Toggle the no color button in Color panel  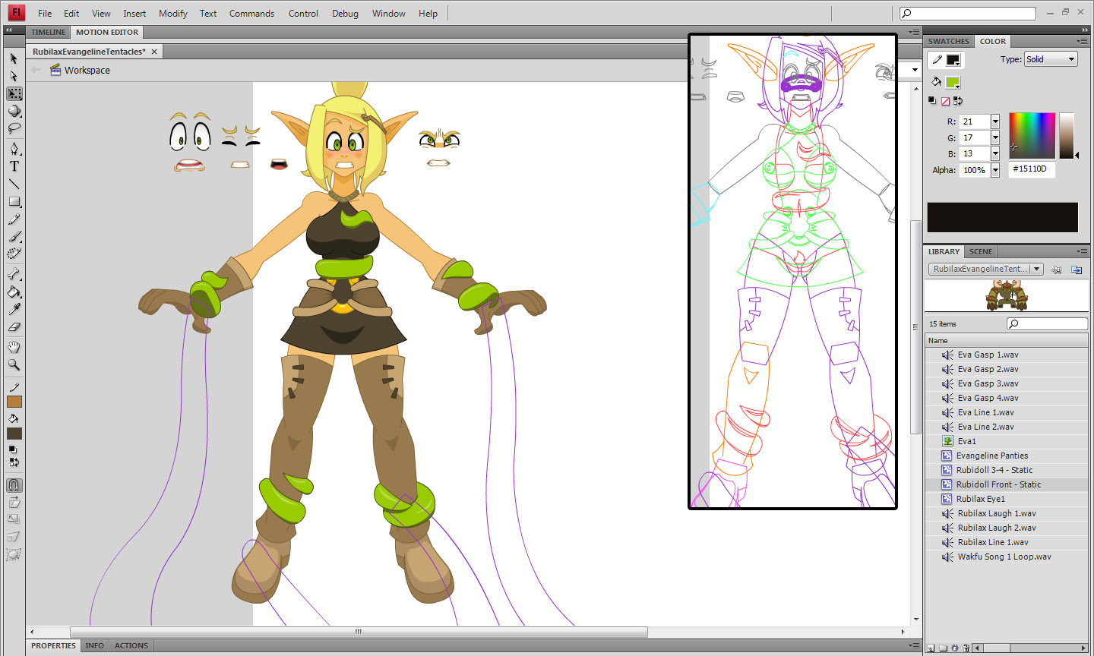click(x=945, y=101)
